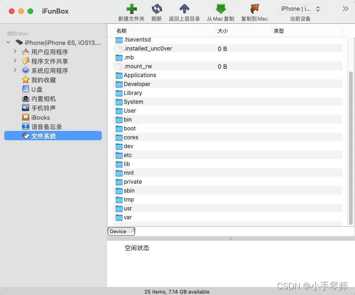The image size is (355, 295).
Task: Select the 用户应用程序 app icon
Action: click(26, 52)
